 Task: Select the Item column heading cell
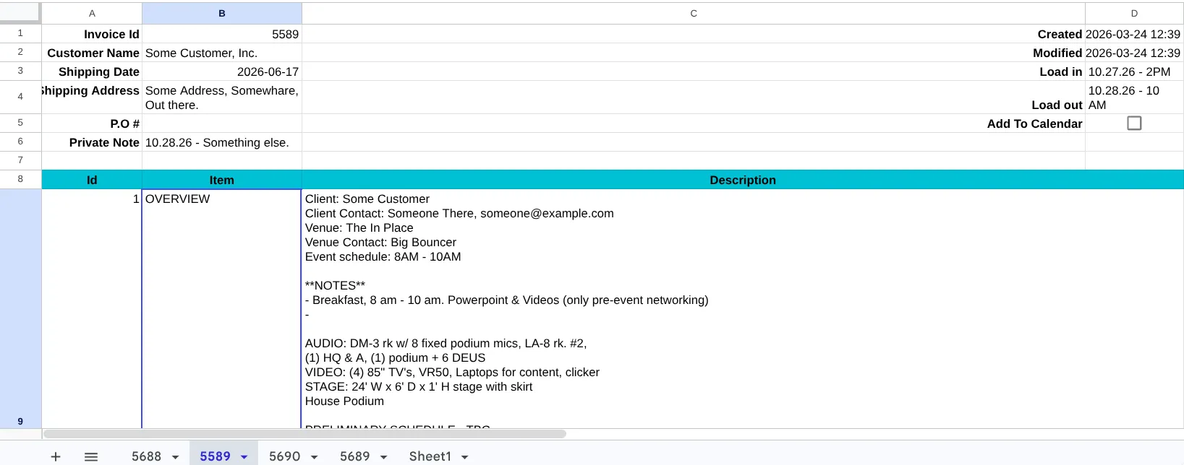[x=222, y=180]
